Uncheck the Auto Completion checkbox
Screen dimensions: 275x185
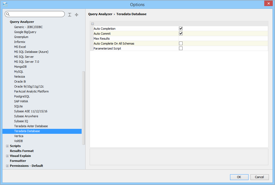click(181, 28)
